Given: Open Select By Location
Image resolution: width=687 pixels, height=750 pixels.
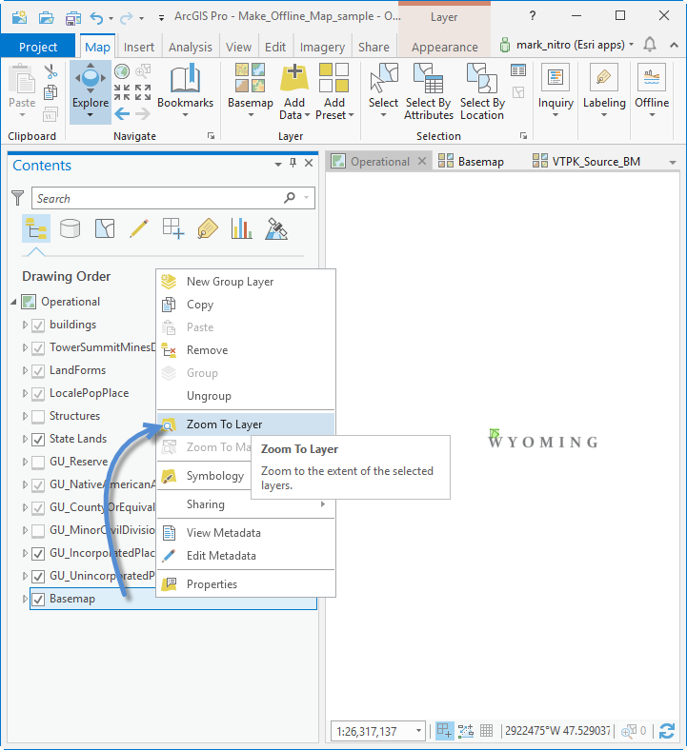Looking at the screenshot, I should pos(482,91).
